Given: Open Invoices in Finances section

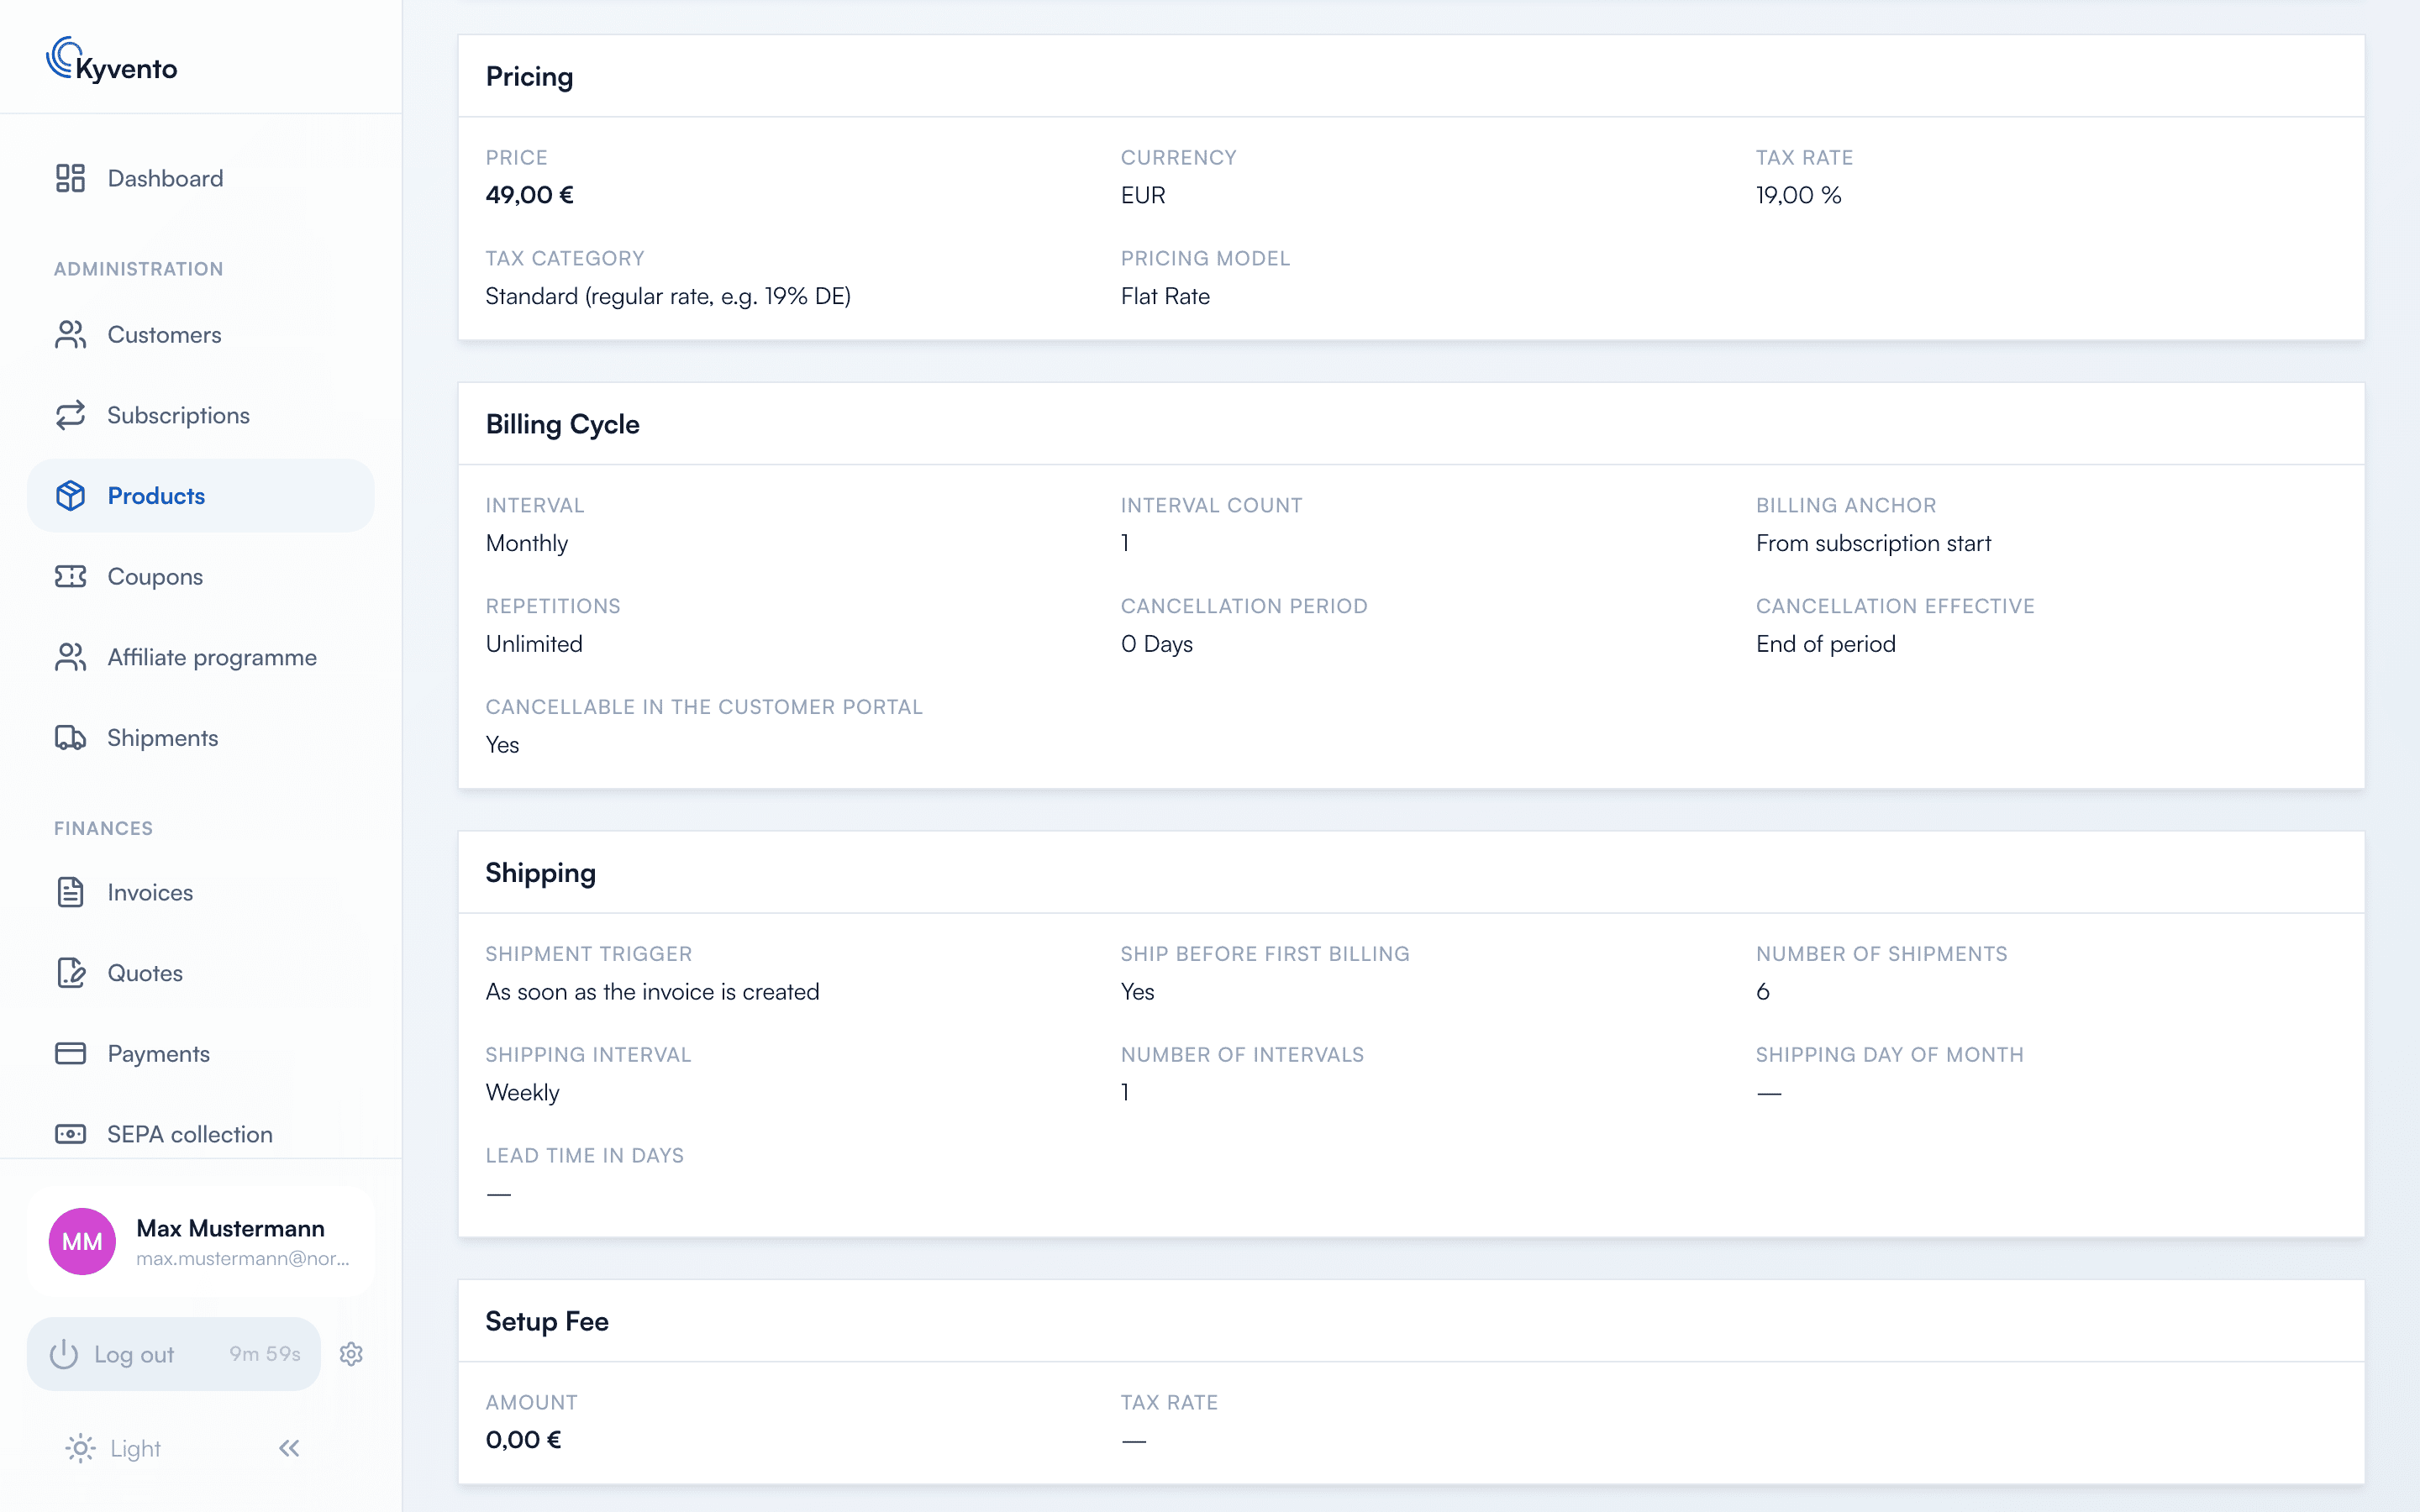Looking at the screenshot, I should coord(201,892).
